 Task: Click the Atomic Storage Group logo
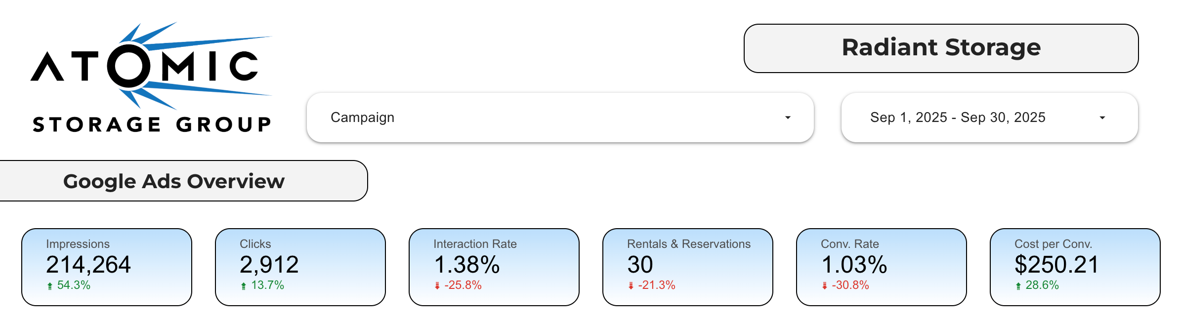(x=151, y=78)
